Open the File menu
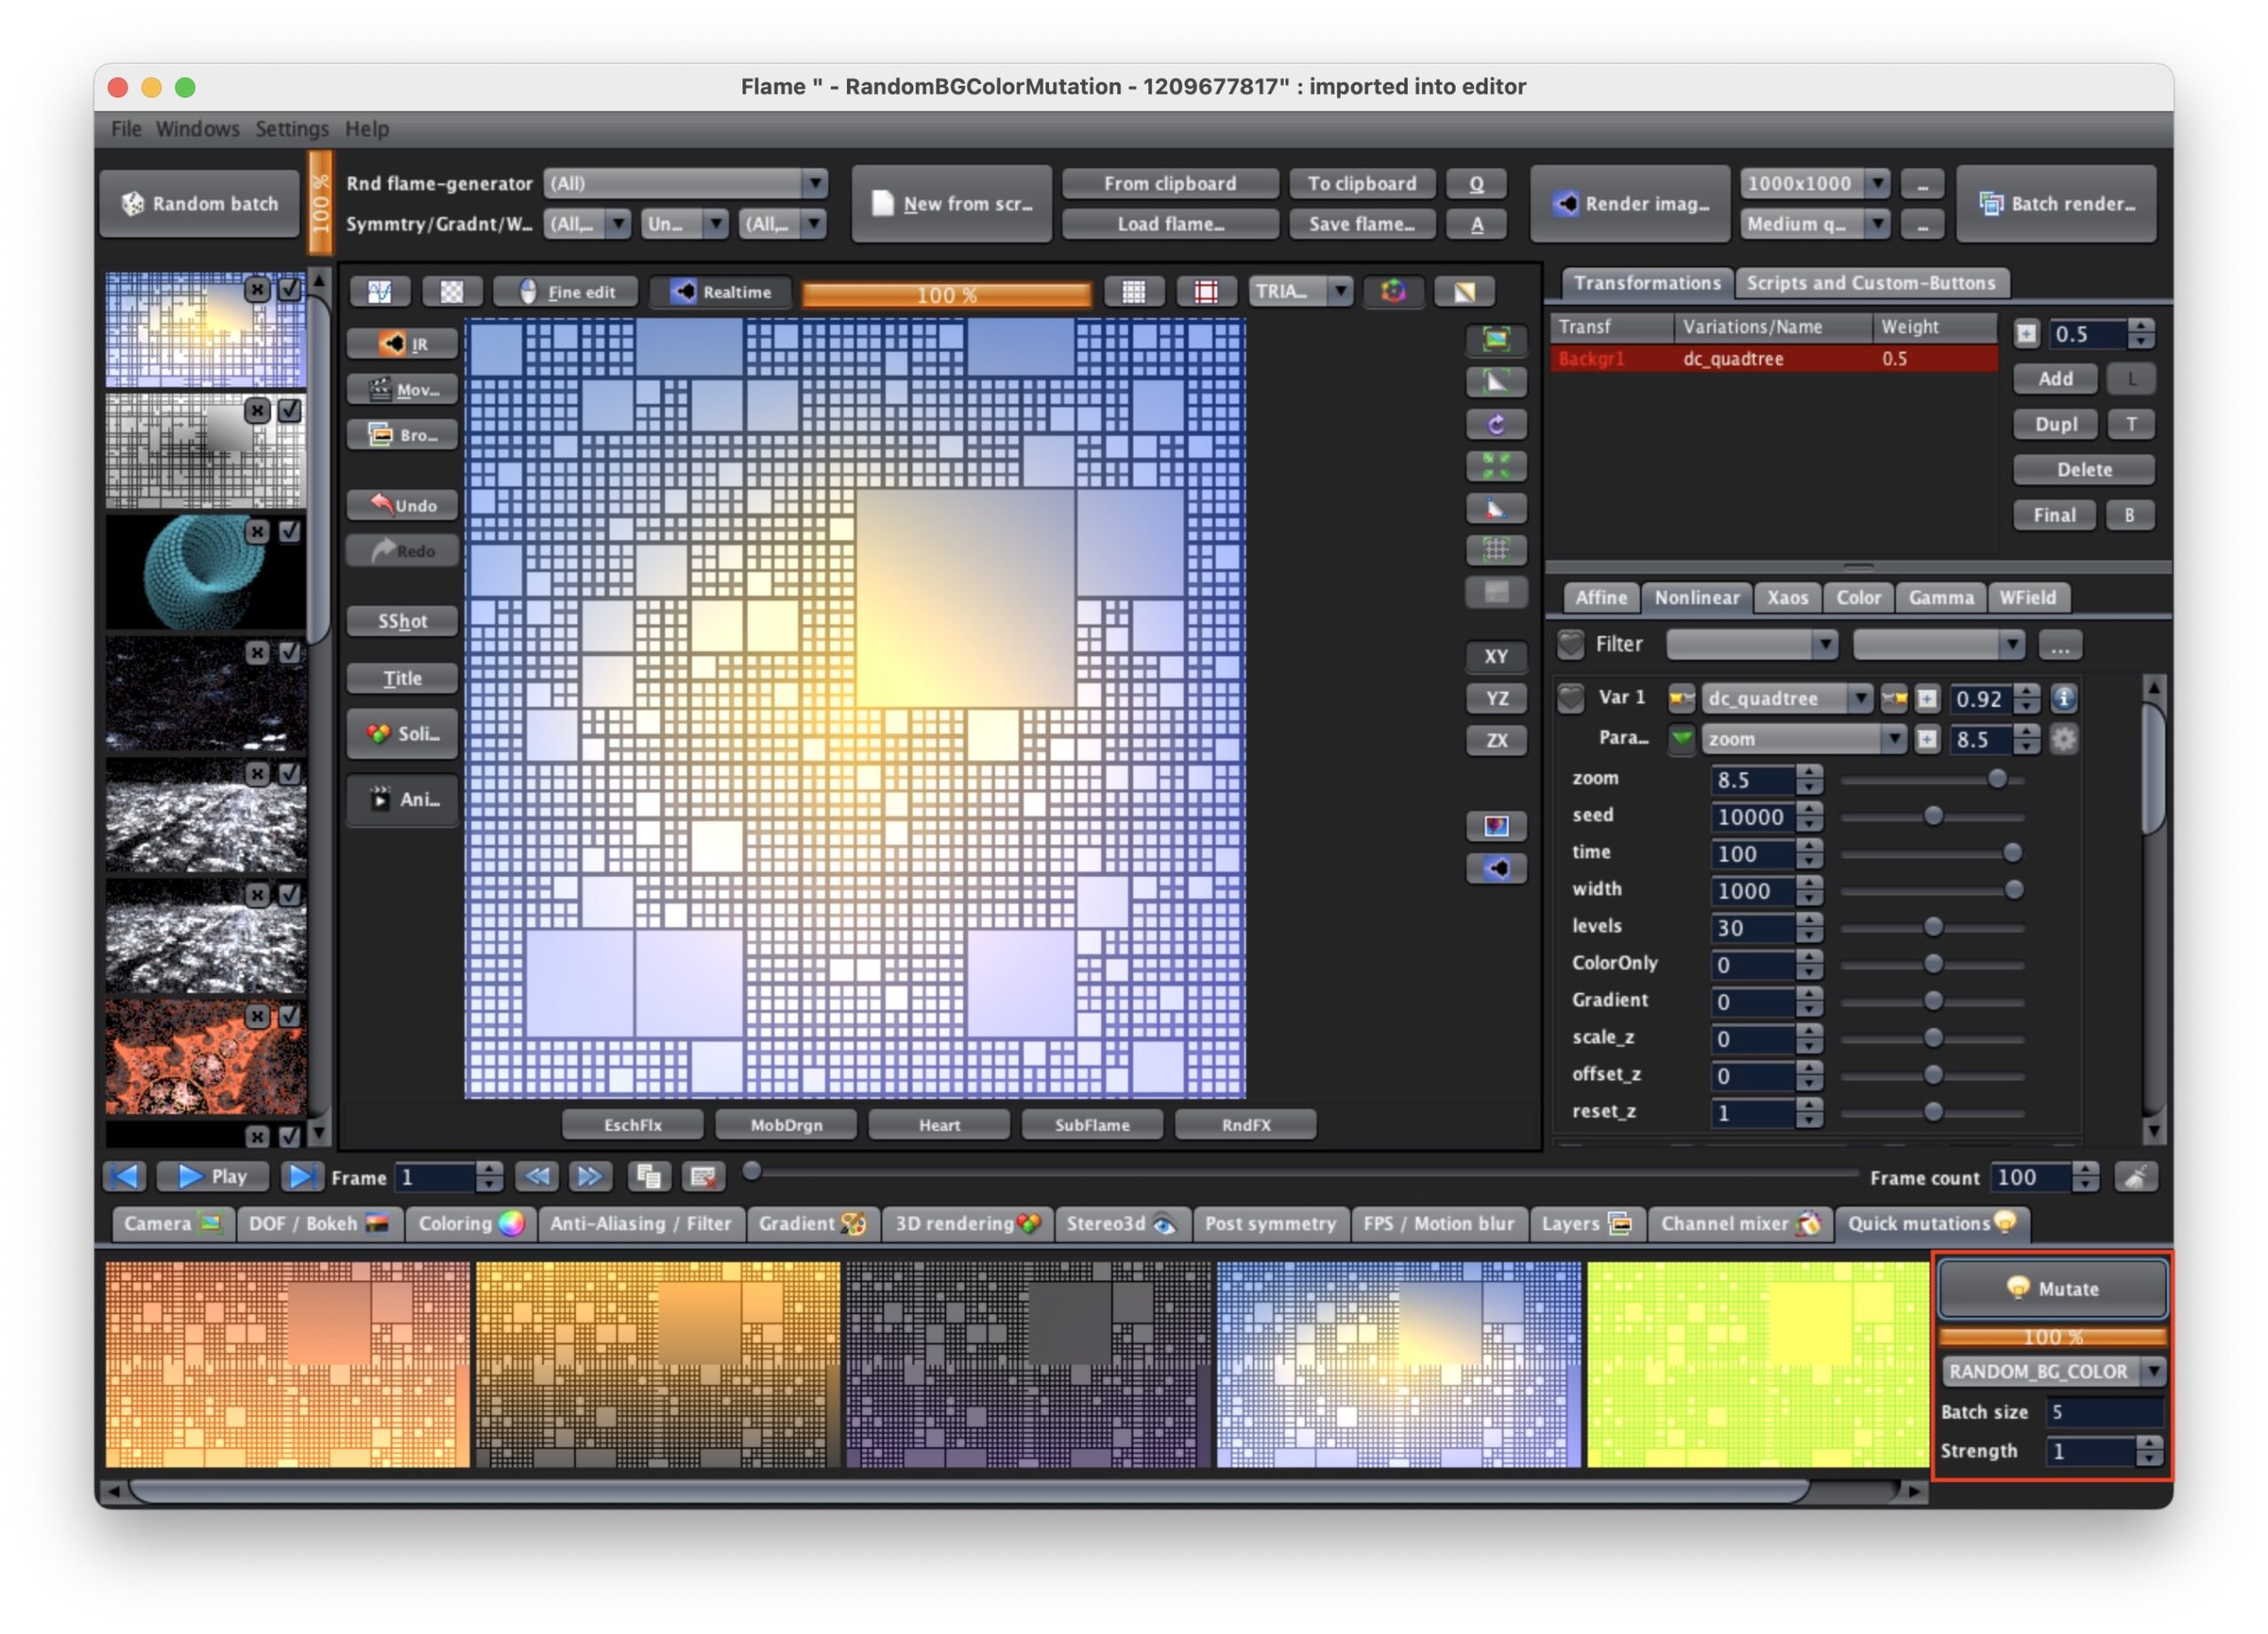This screenshot has height=1634, width=2268. click(x=126, y=129)
